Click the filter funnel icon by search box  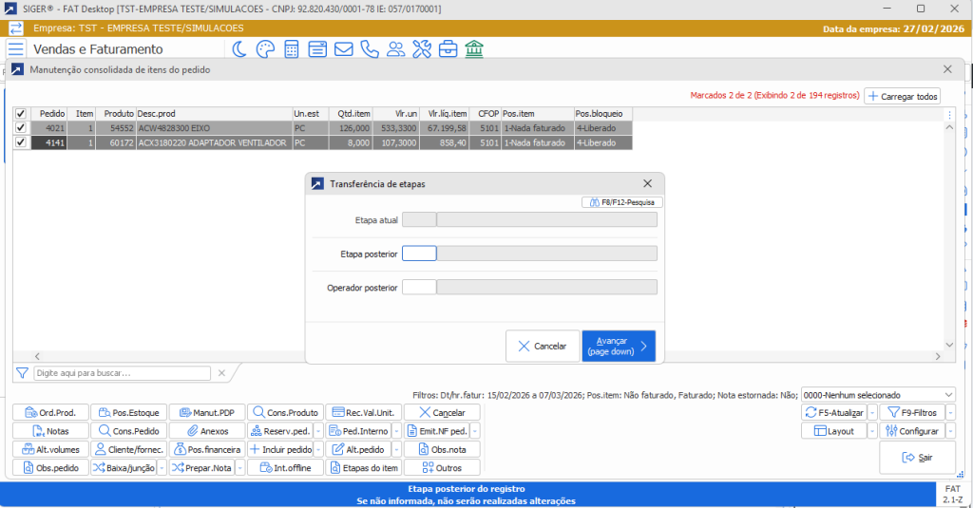pyautogui.click(x=23, y=373)
